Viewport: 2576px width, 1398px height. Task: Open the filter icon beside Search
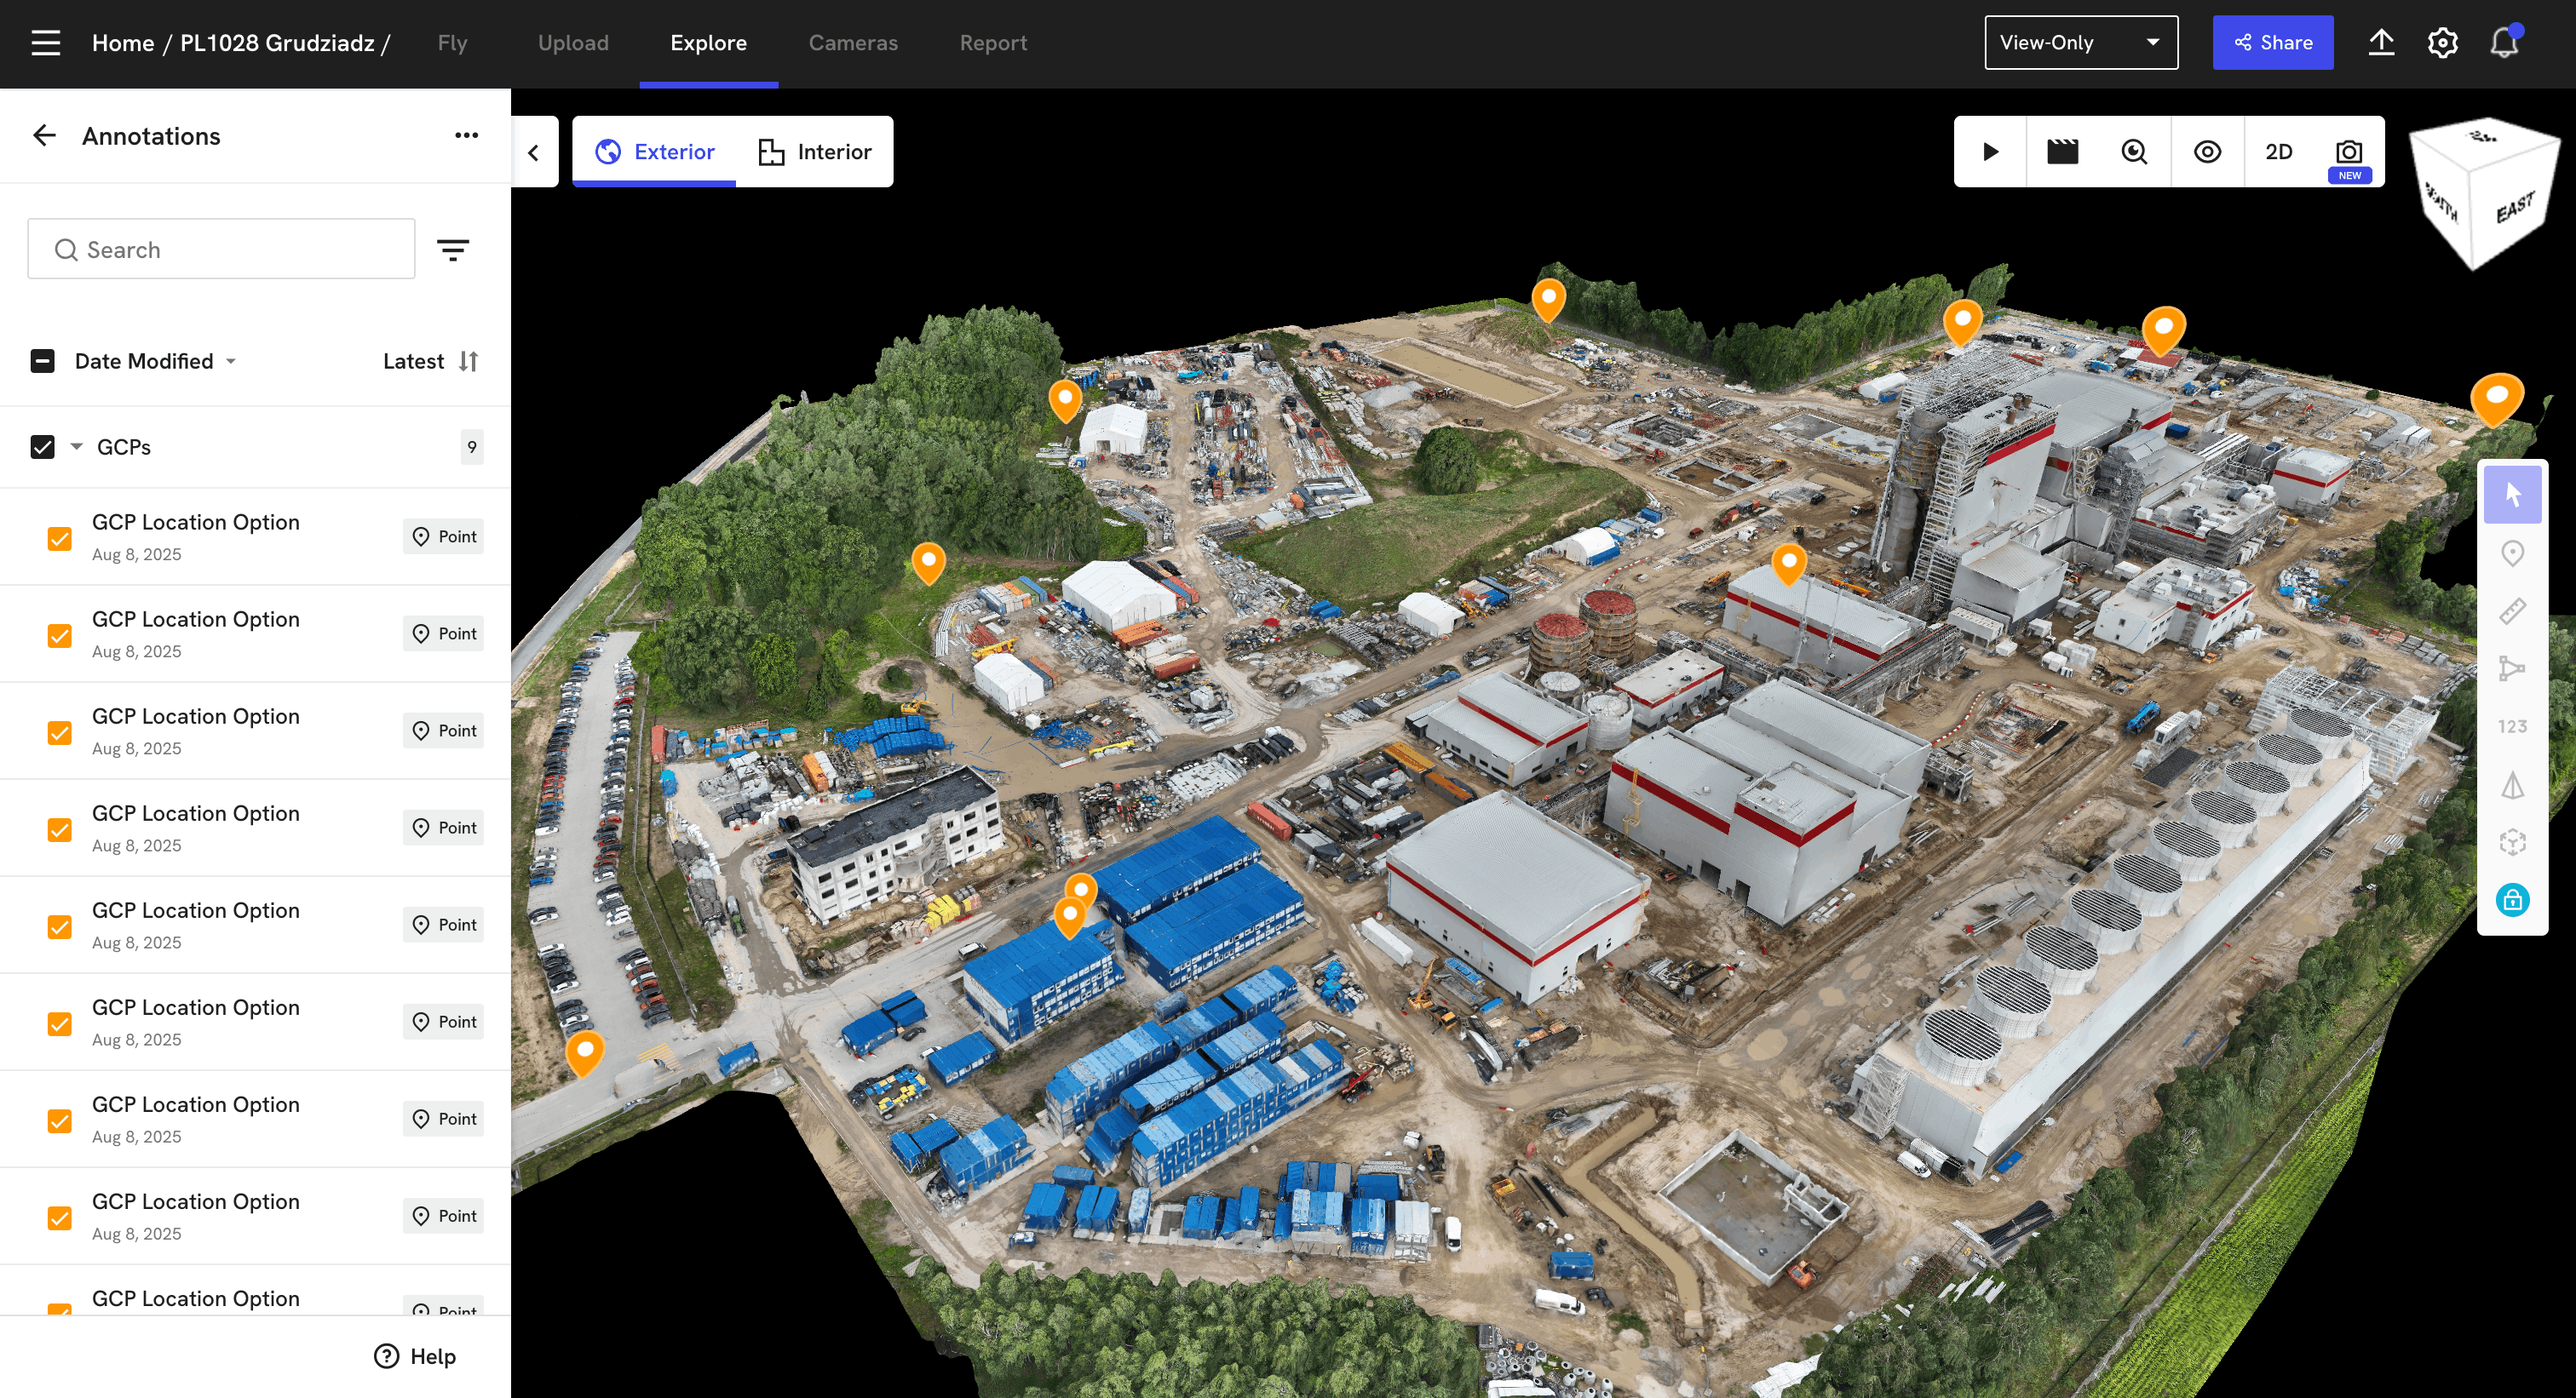tap(453, 249)
